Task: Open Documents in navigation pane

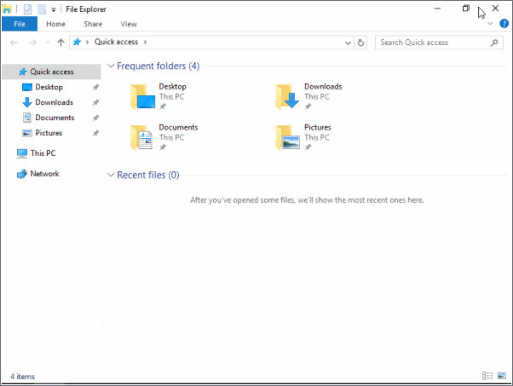Action: [55, 118]
